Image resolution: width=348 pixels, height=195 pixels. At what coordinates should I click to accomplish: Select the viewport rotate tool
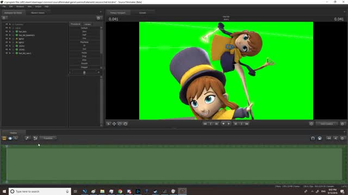(x=120, y=124)
